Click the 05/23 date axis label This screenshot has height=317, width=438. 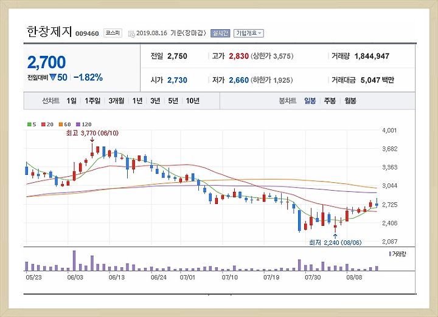(33, 278)
